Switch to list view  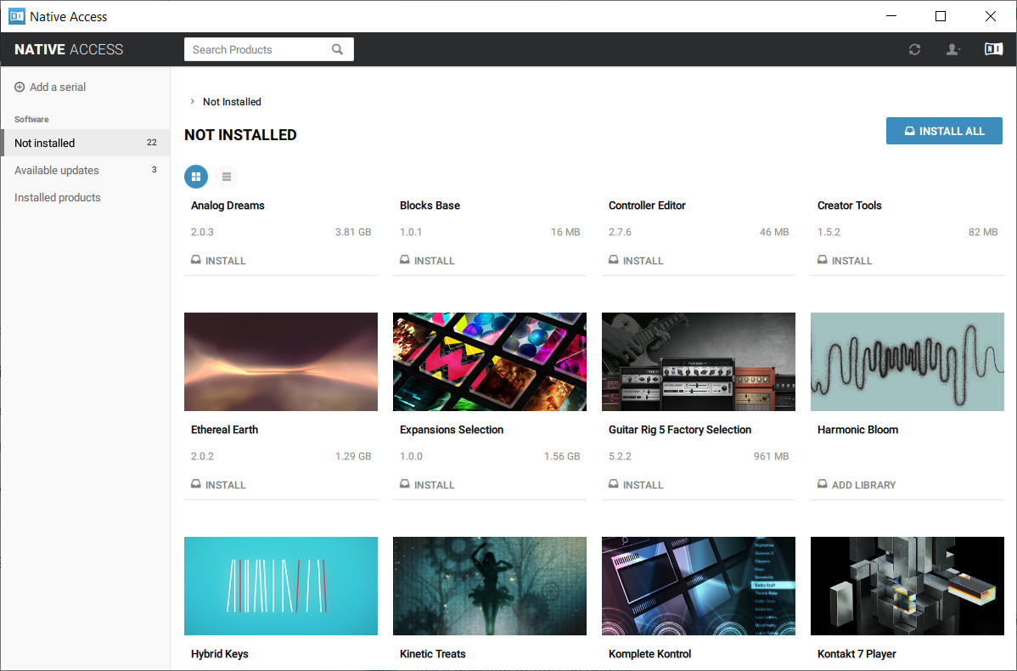(x=227, y=177)
